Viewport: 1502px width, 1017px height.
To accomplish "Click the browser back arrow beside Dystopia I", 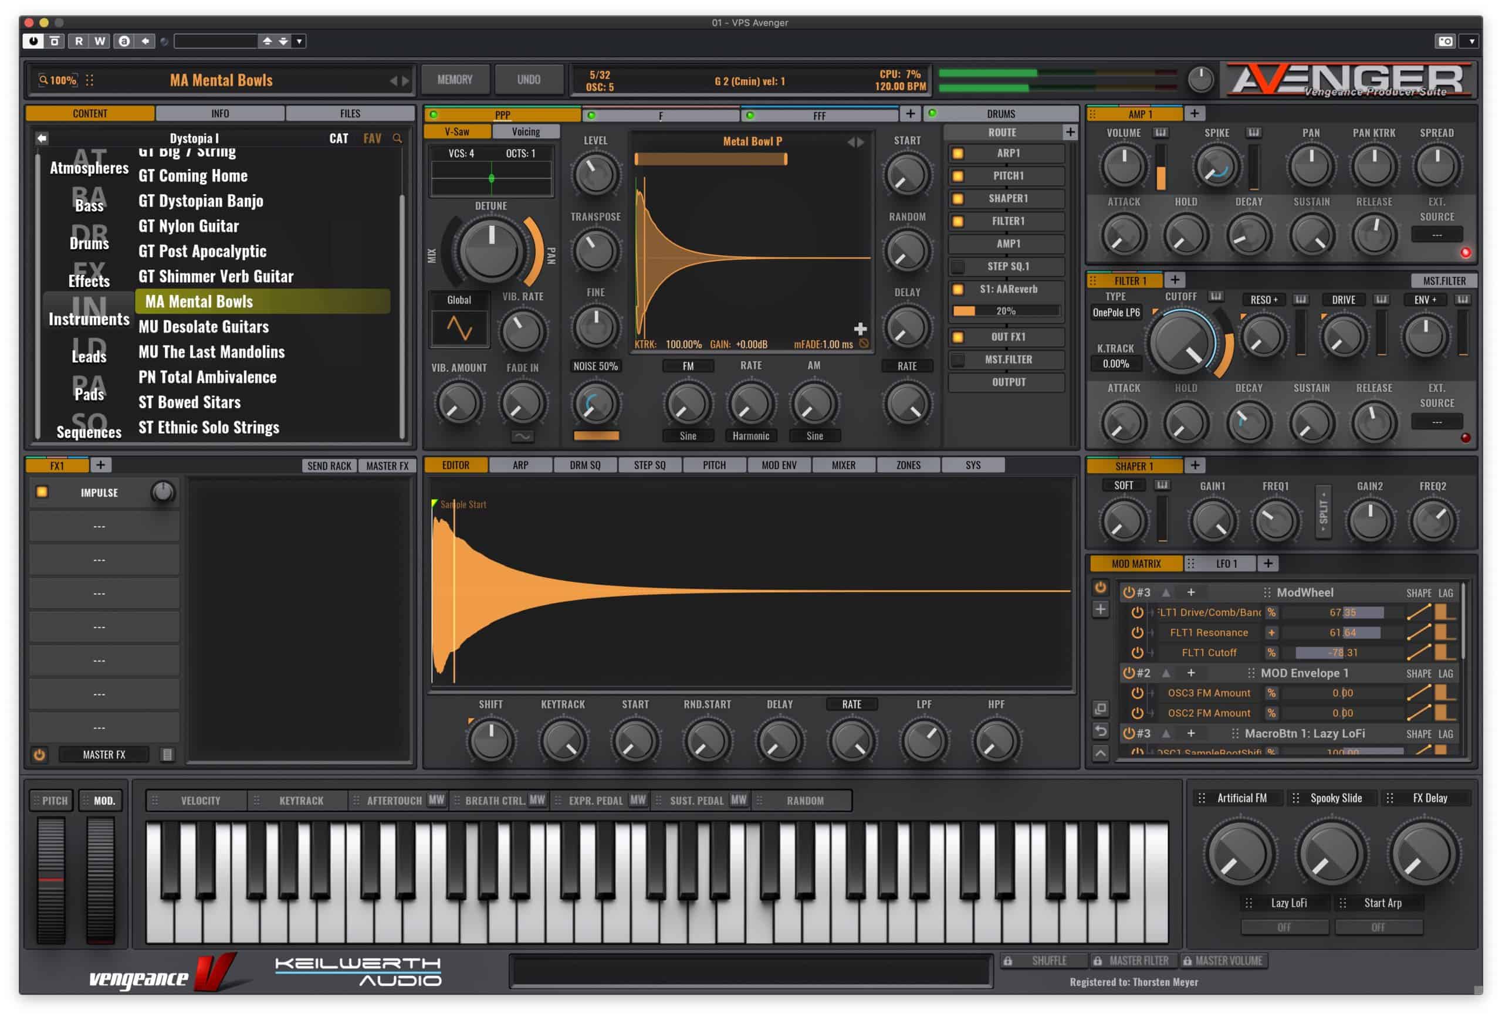I will [x=42, y=138].
